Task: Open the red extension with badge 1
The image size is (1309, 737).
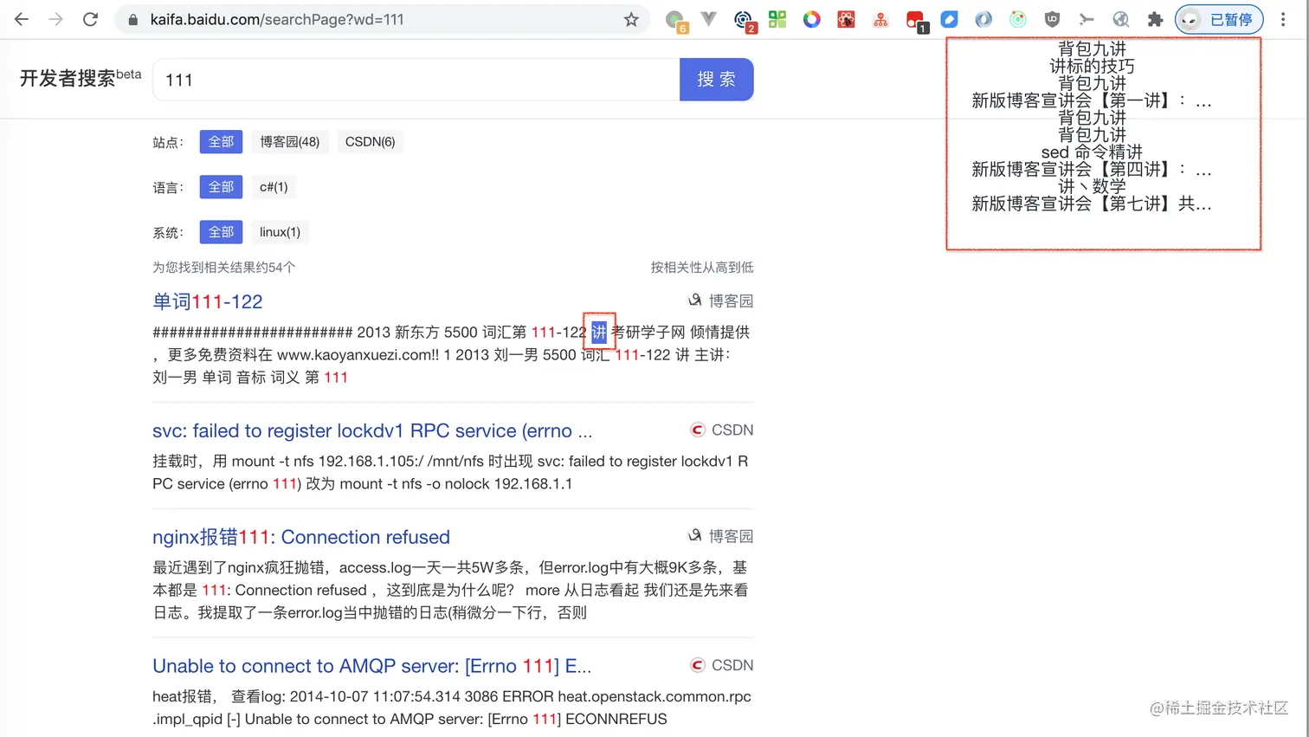Action: pos(915,20)
